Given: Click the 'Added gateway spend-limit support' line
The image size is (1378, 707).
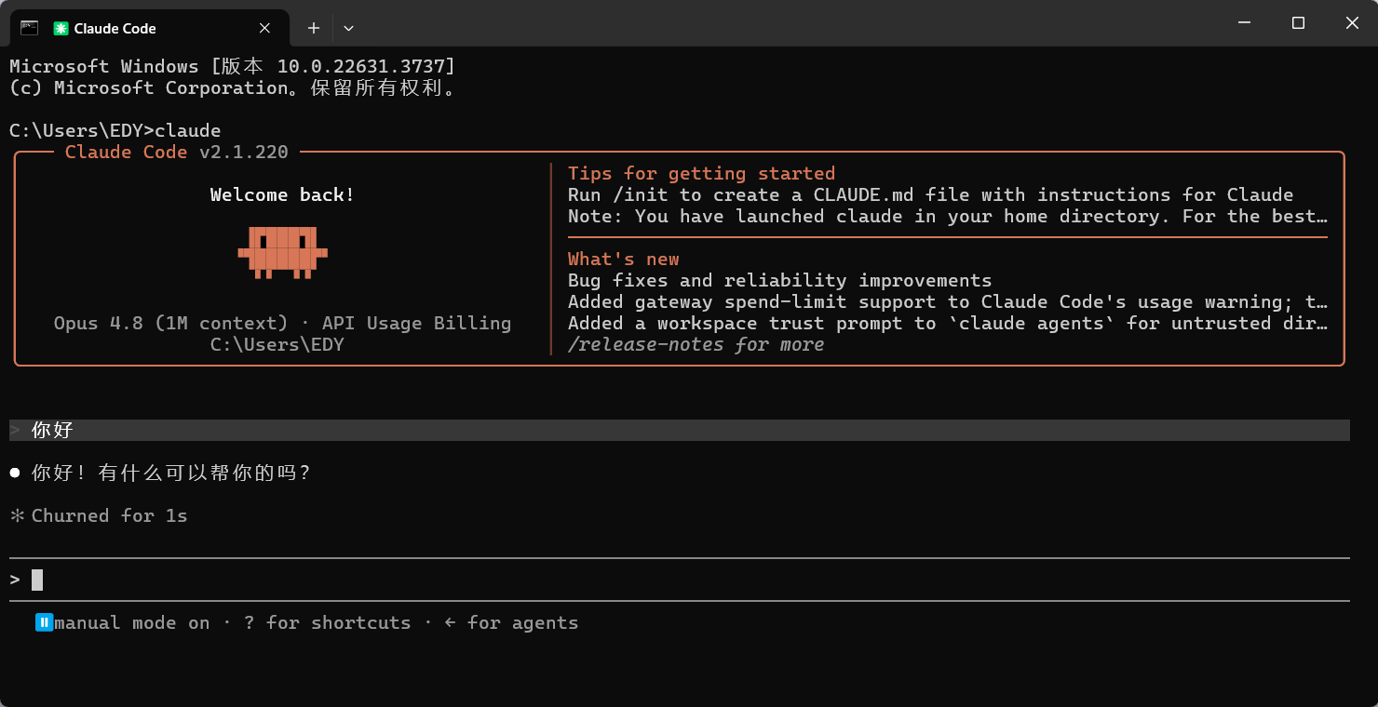Looking at the screenshot, I should [948, 301].
